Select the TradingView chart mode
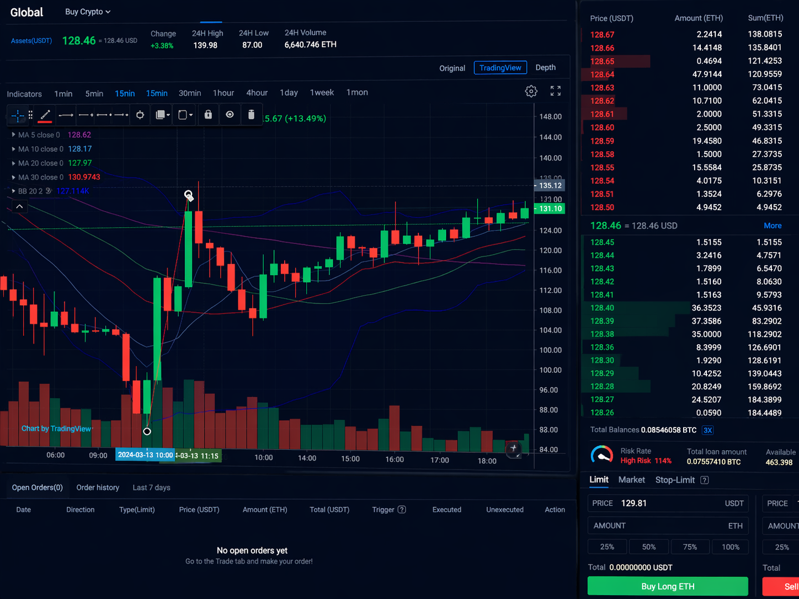Viewport: 799px width, 599px height. point(500,67)
